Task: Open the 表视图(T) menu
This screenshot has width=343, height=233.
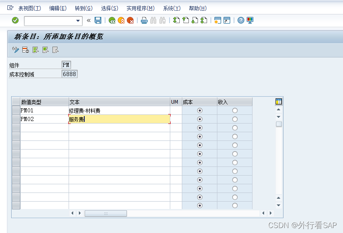Action: (29, 8)
